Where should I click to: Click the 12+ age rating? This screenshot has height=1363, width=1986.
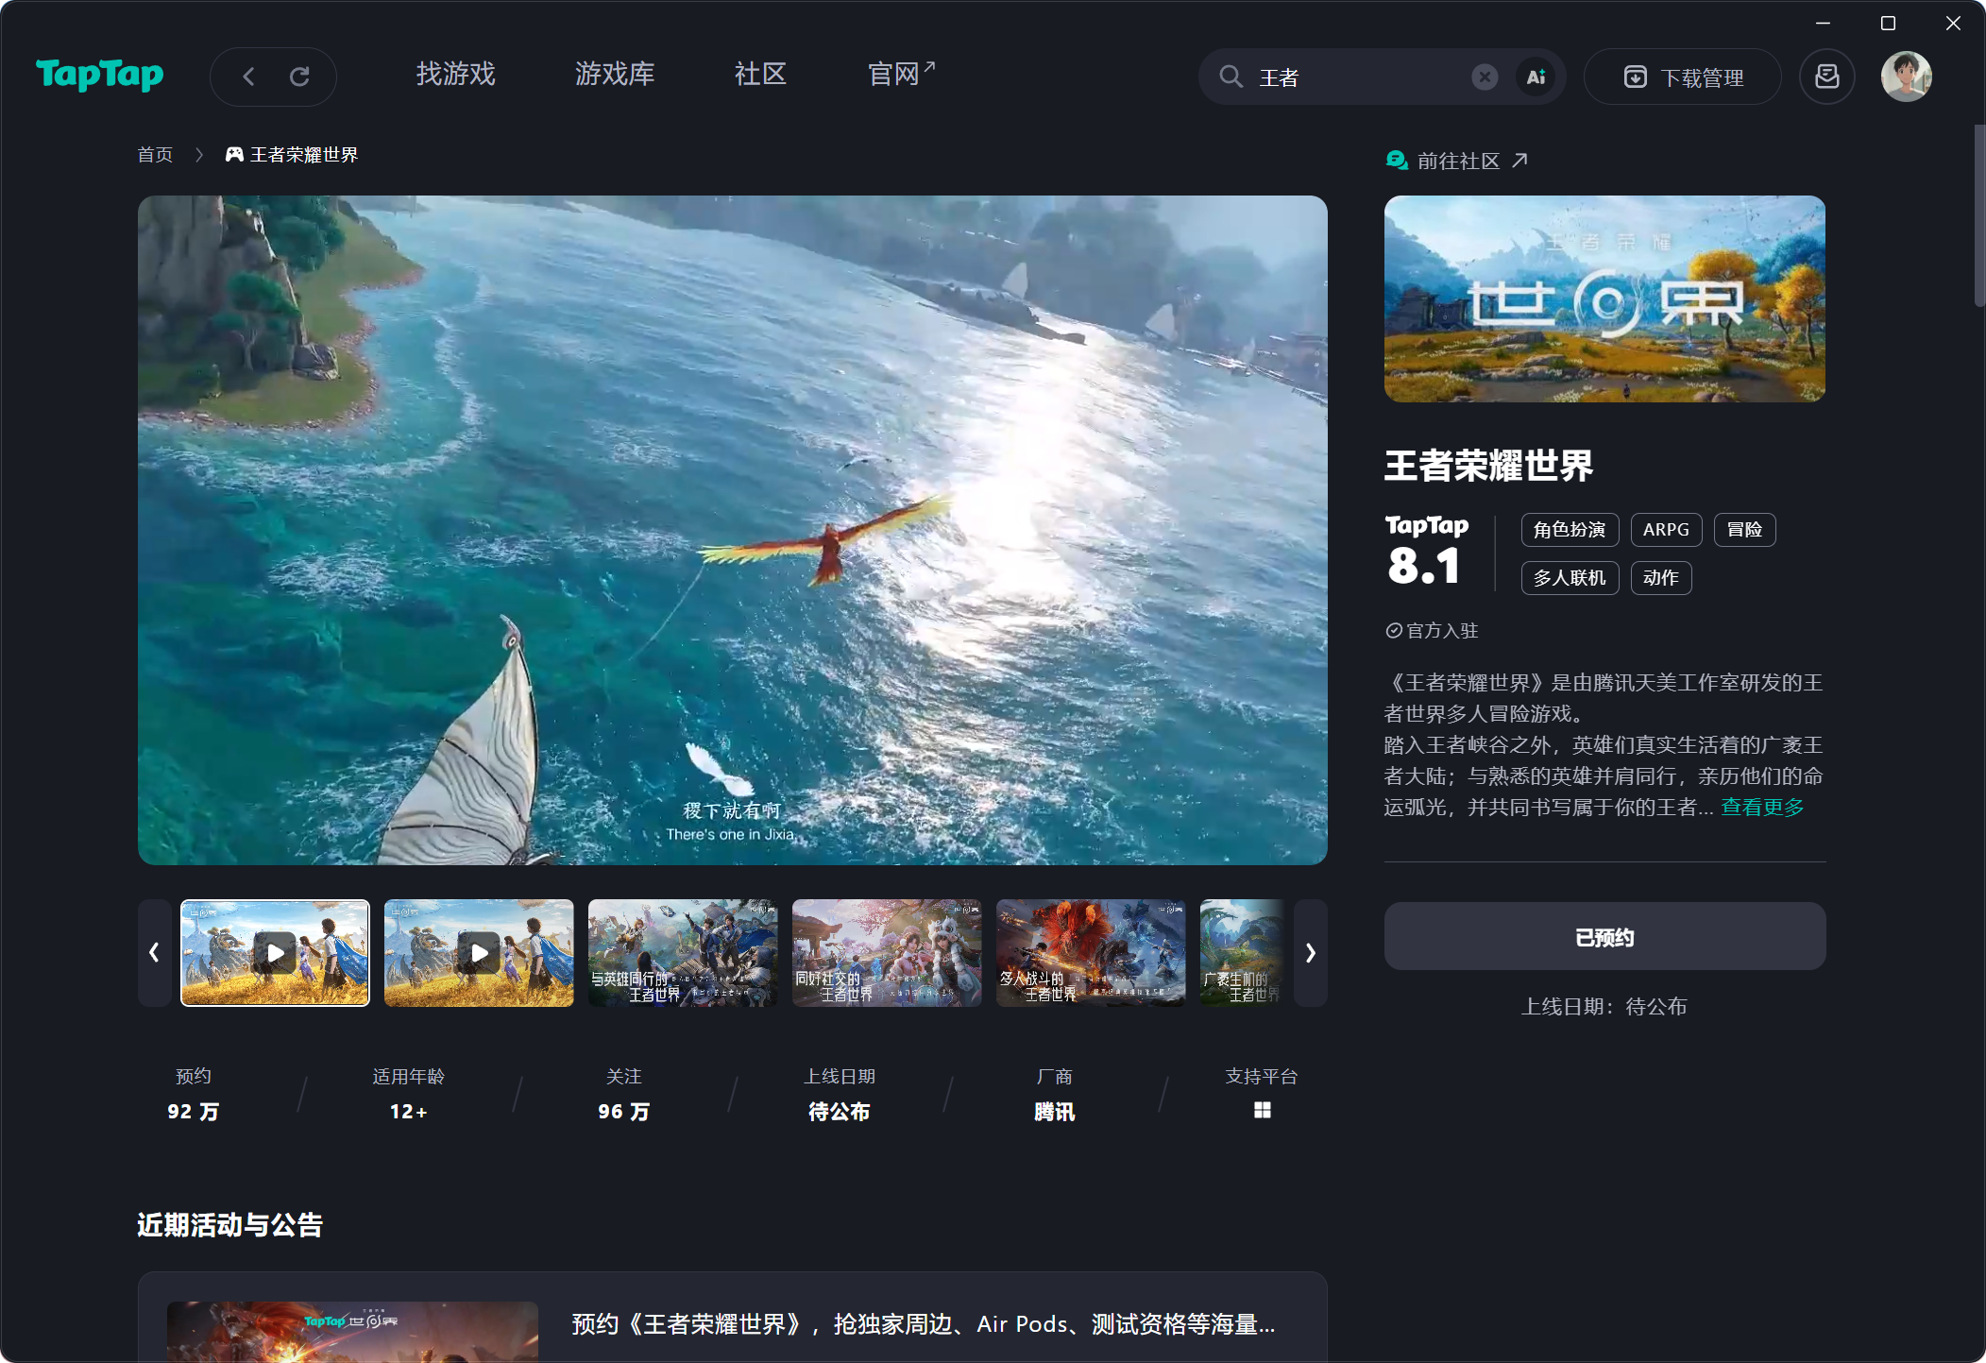[x=408, y=1112]
